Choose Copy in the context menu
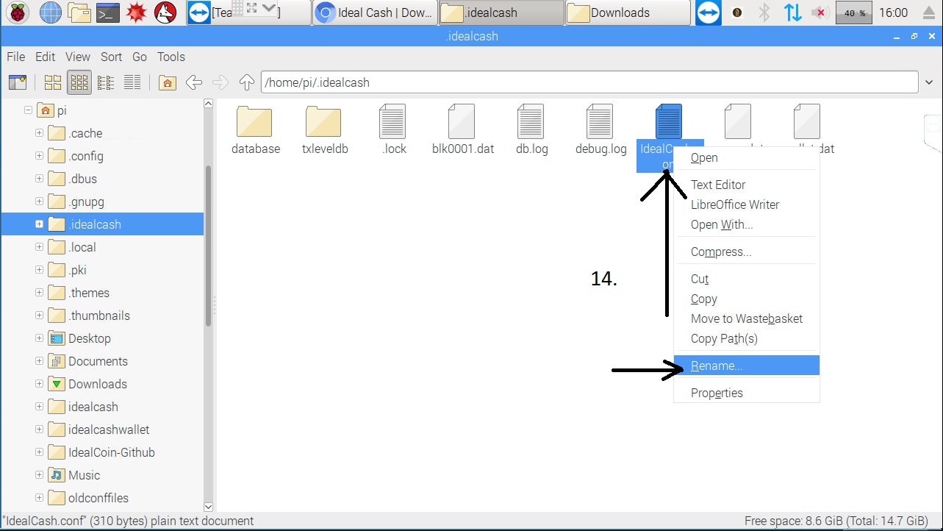The width and height of the screenshot is (943, 531). click(747, 299)
